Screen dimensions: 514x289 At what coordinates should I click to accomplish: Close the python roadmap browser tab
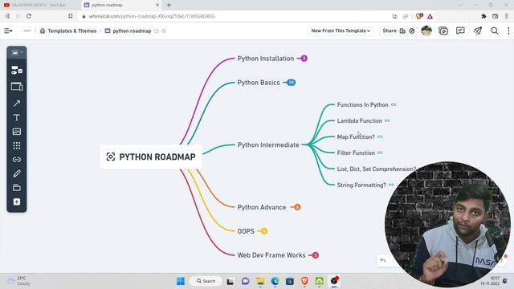click(x=157, y=5)
